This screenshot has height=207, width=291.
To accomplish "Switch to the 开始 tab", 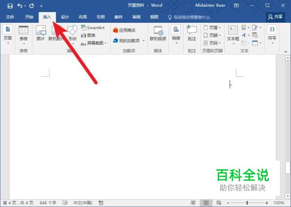I will coord(29,17).
